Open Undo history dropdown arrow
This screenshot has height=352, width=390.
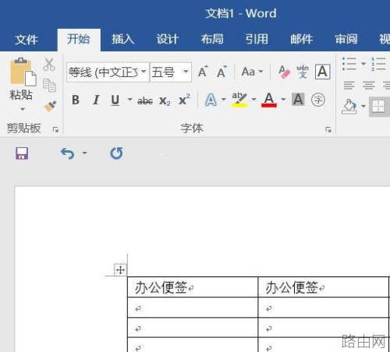84,153
